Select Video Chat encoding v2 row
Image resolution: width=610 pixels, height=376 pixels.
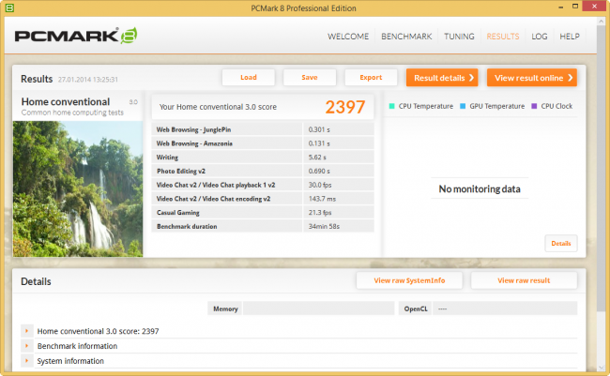pos(263,199)
